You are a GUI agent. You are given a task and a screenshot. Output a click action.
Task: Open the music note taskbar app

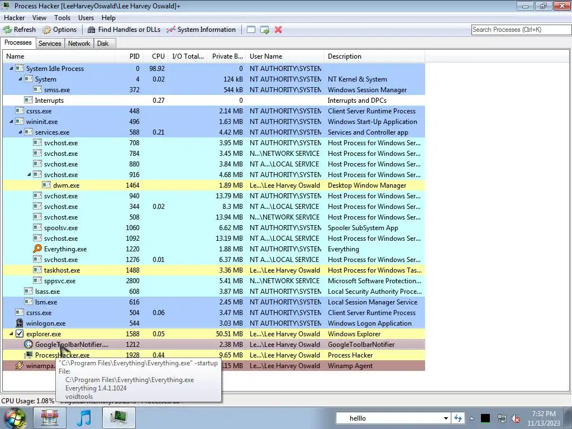tap(84, 418)
